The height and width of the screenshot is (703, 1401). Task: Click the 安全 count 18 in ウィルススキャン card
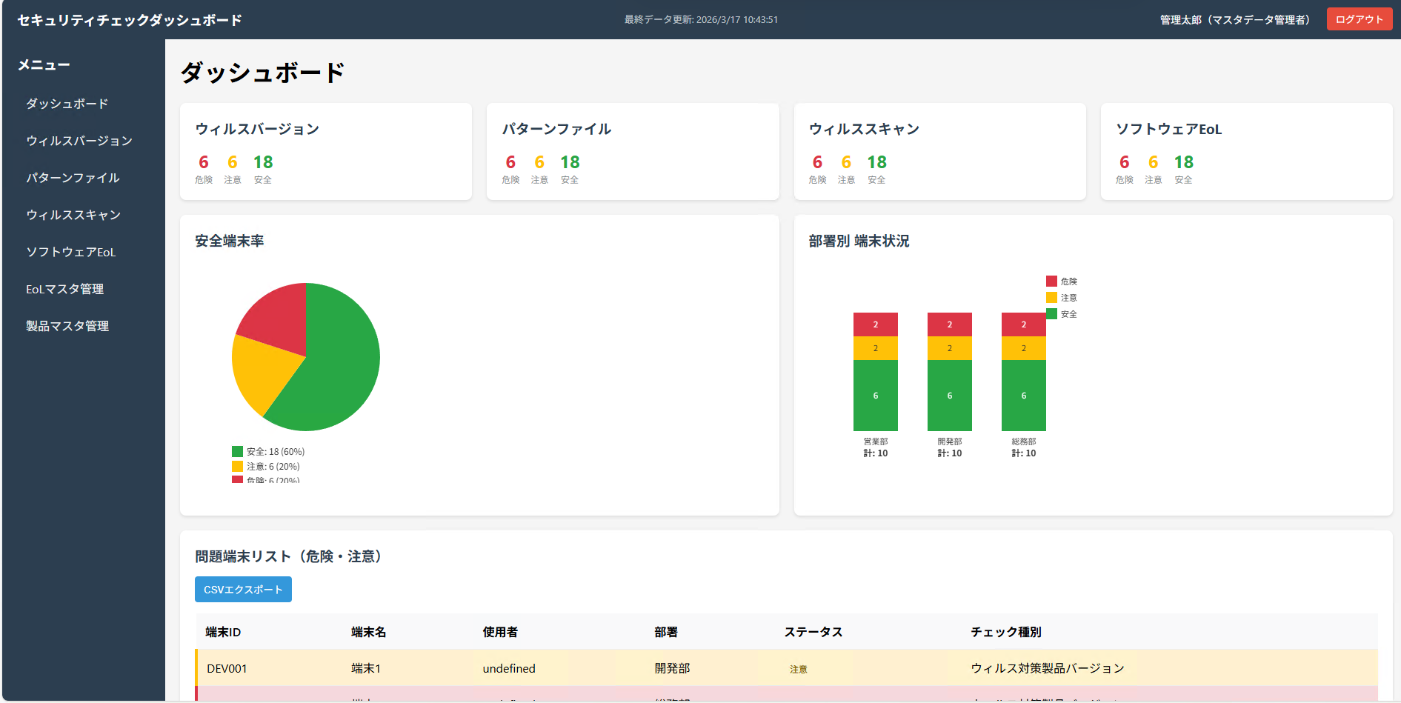click(876, 162)
